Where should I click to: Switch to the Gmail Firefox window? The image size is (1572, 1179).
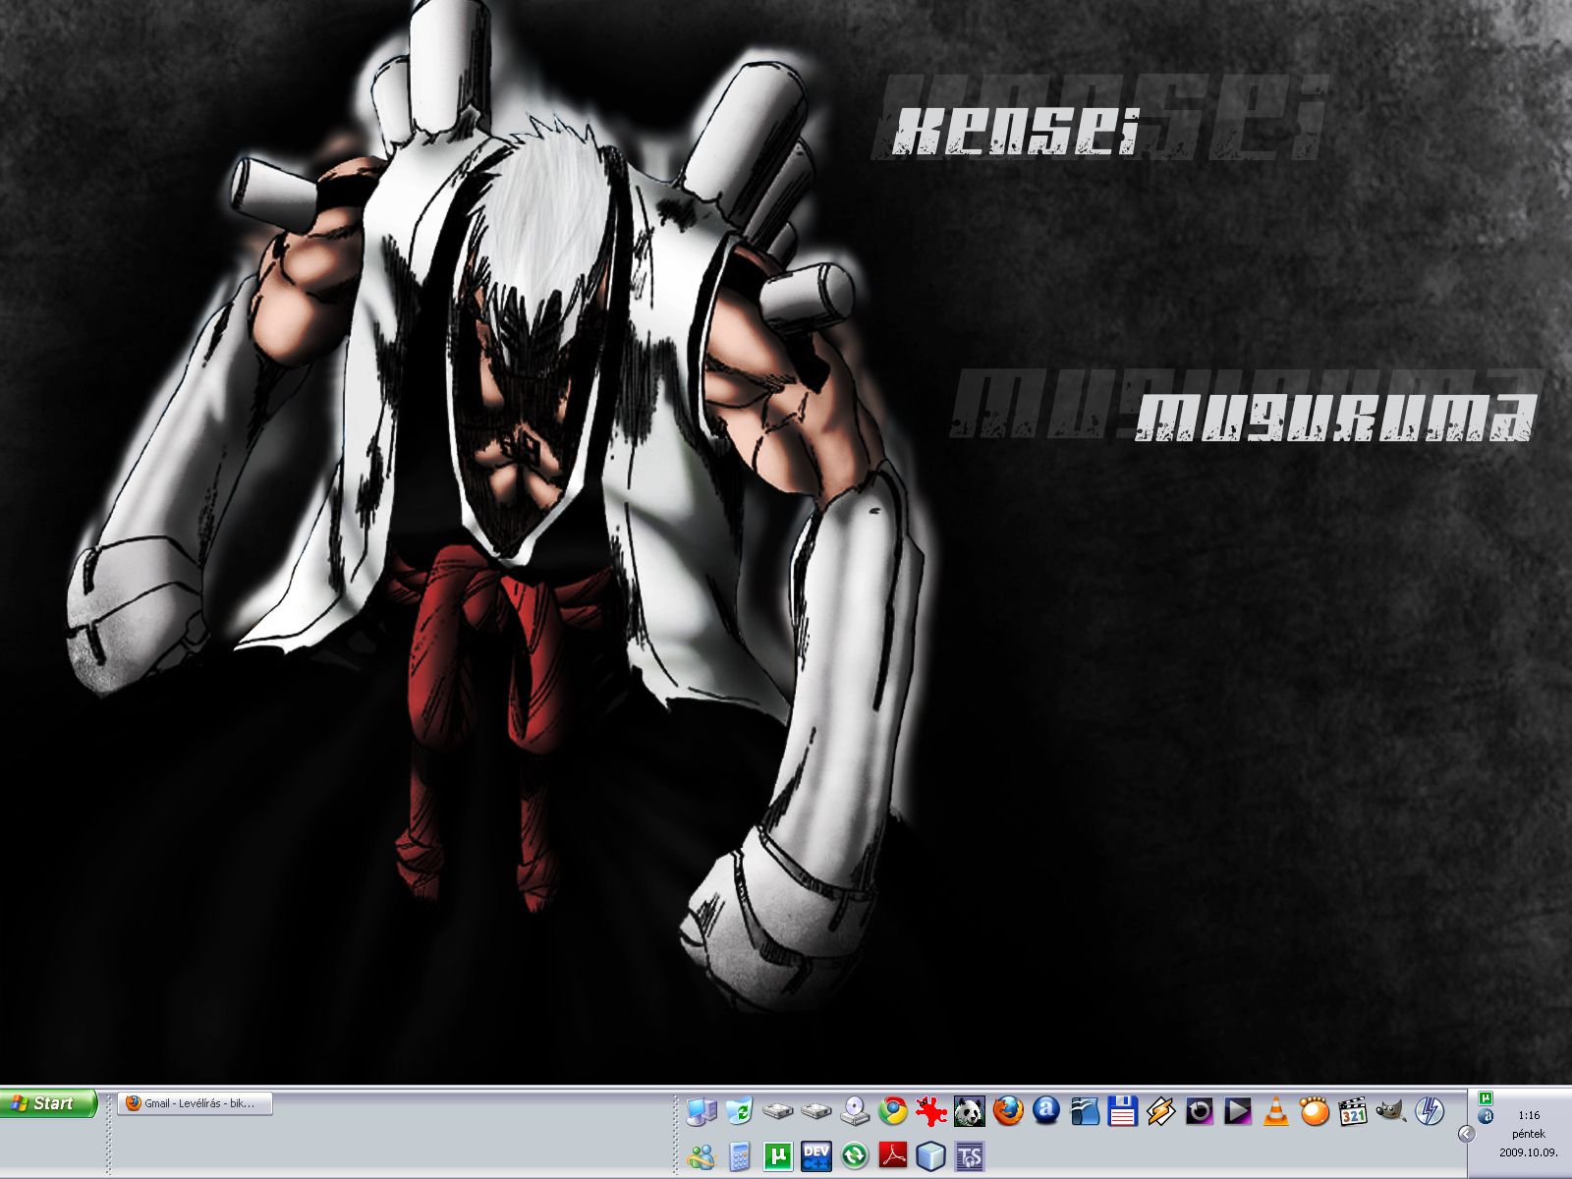click(195, 1103)
